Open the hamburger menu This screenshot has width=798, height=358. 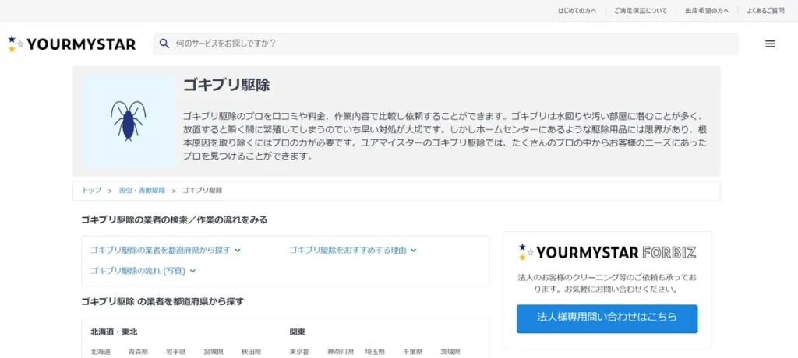click(x=770, y=44)
